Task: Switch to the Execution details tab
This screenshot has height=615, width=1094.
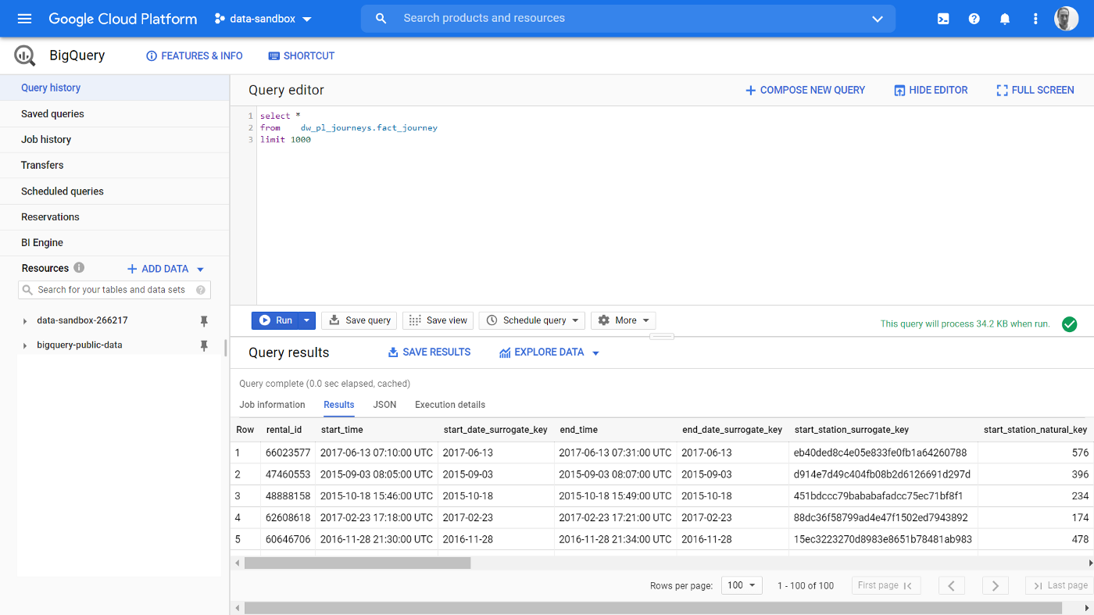Action: 450,405
